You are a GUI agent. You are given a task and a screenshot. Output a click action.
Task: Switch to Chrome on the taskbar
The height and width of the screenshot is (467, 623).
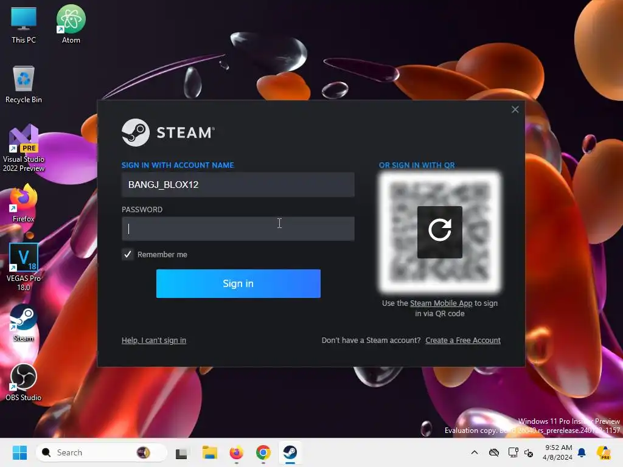pos(263,452)
